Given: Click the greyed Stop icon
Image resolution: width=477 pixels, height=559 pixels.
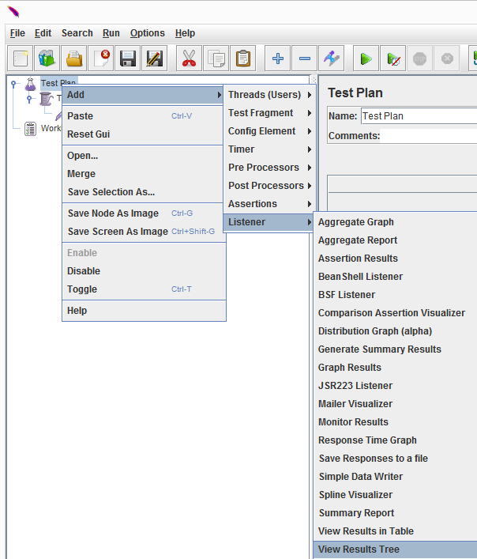Looking at the screenshot, I should [x=419, y=58].
